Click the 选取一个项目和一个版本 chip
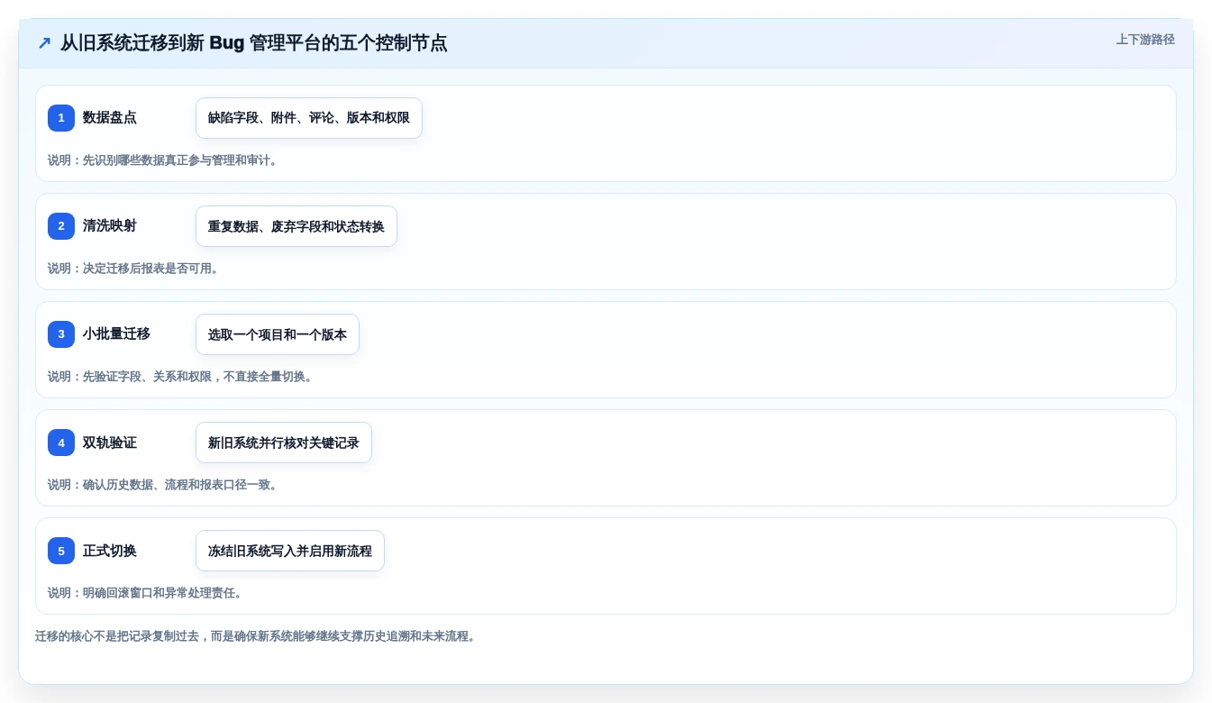 [x=278, y=334]
